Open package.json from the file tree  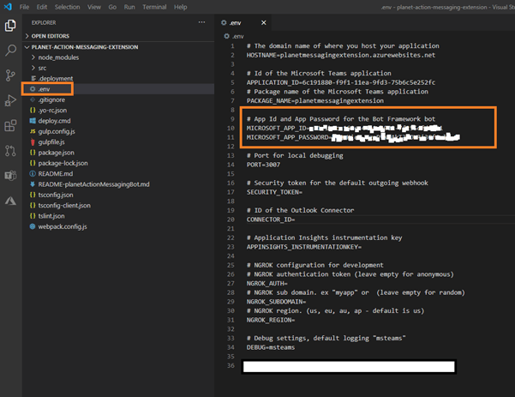coord(57,152)
